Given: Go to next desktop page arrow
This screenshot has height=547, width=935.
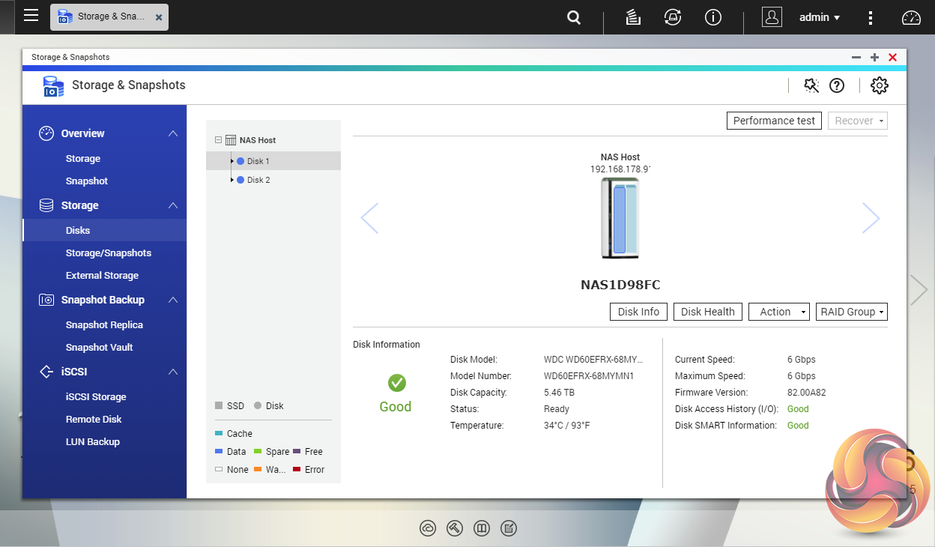Looking at the screenshot, I should [919, 290].
